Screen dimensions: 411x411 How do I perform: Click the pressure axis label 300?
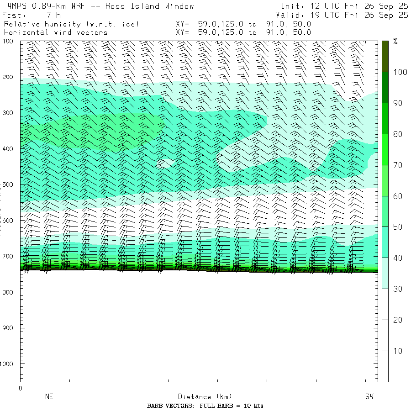click(8, 113)
